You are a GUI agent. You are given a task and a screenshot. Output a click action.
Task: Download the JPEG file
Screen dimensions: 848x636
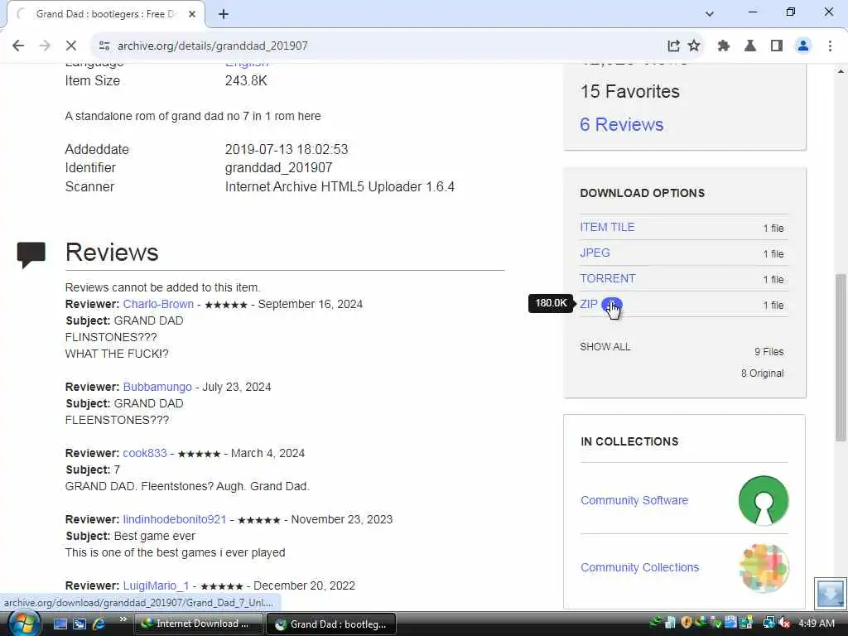595,253
